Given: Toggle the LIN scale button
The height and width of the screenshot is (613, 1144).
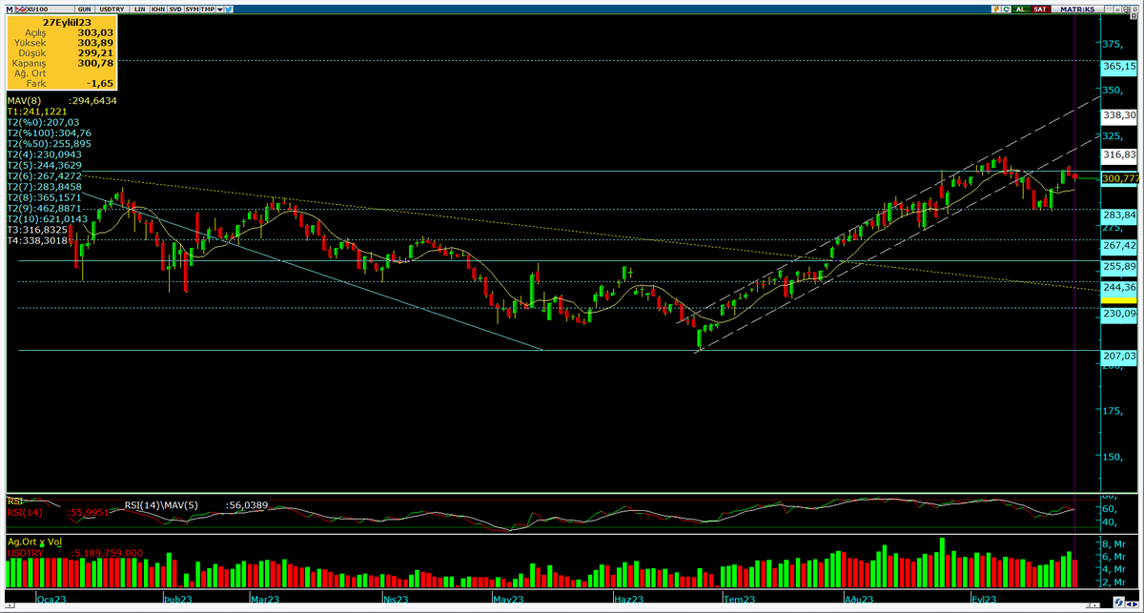Looking at the screenshot, I should (x=139, y=10).
